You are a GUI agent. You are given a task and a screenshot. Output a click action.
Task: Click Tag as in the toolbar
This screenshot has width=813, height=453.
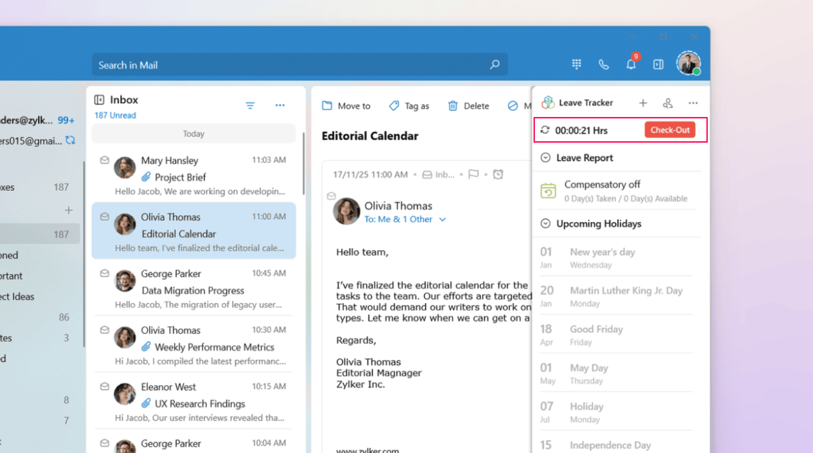click(409, 106)
